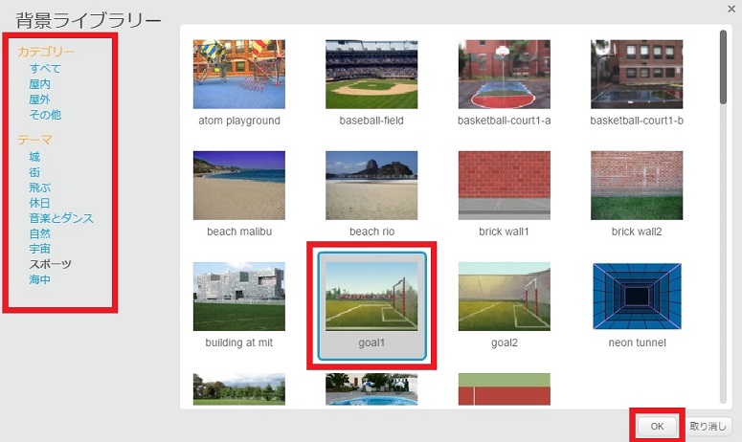Choose the 海中 theme

click(40, 279)
